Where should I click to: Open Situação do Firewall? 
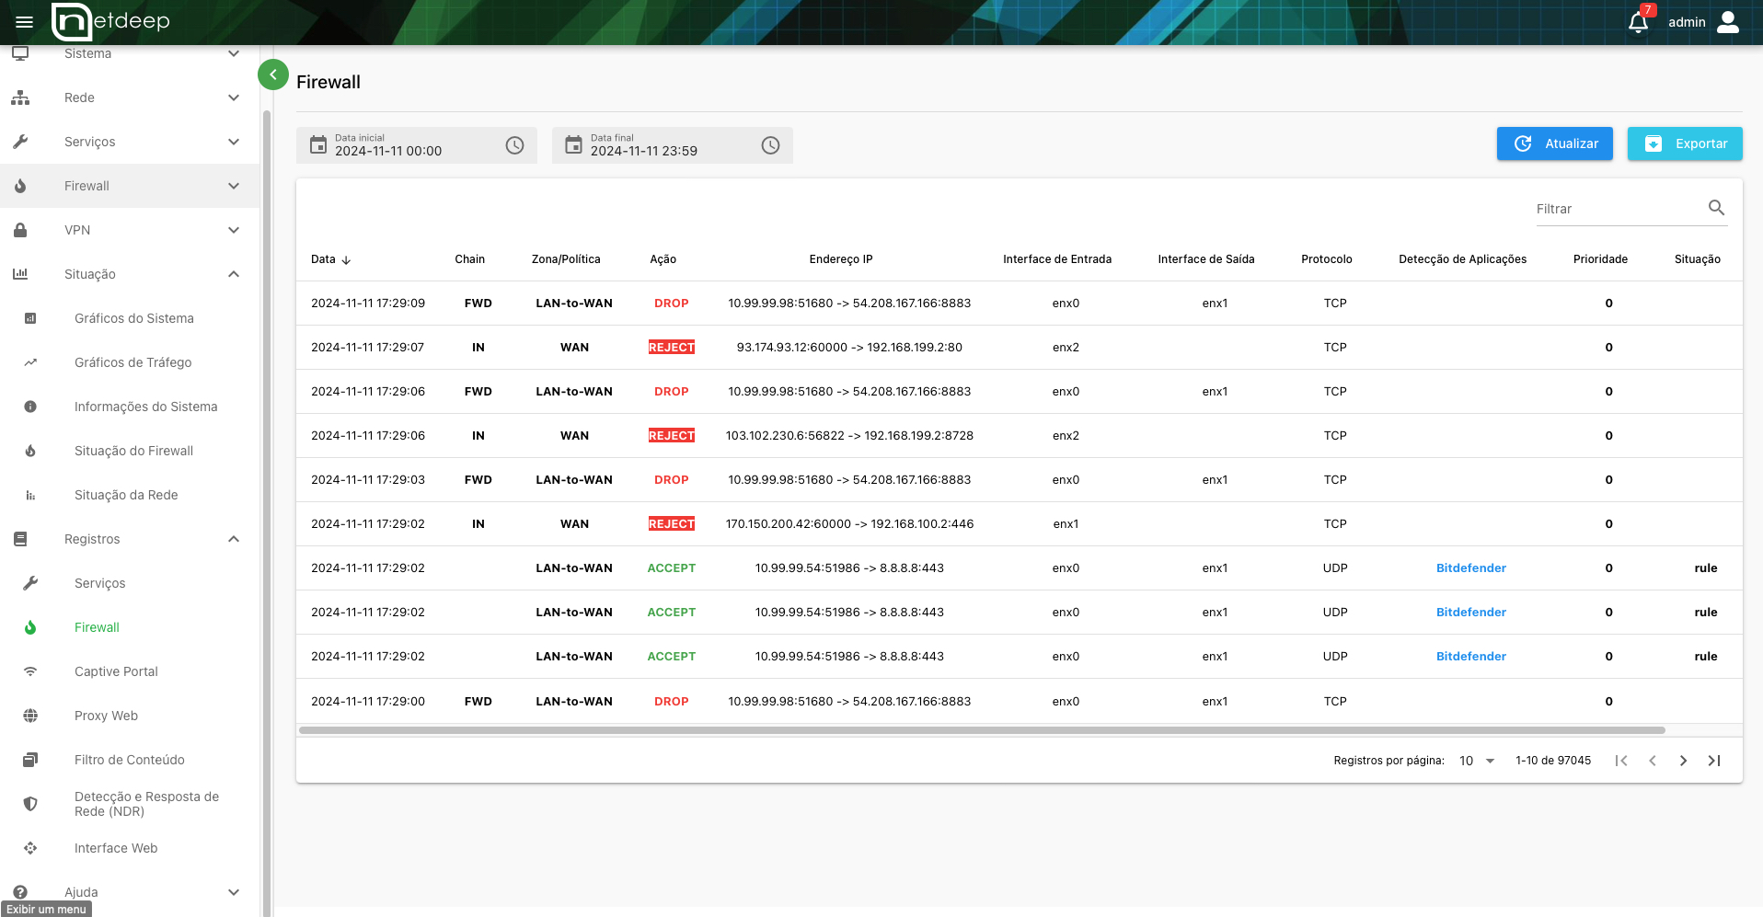point(134,451)
